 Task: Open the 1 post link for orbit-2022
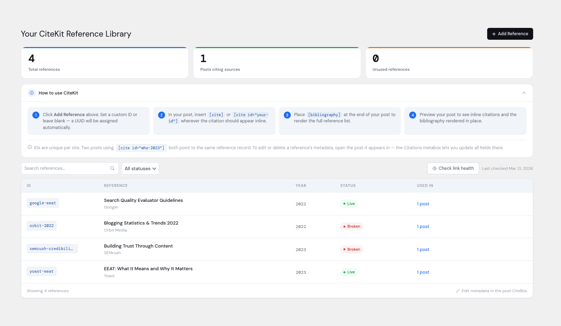click(x=423, y=227)
